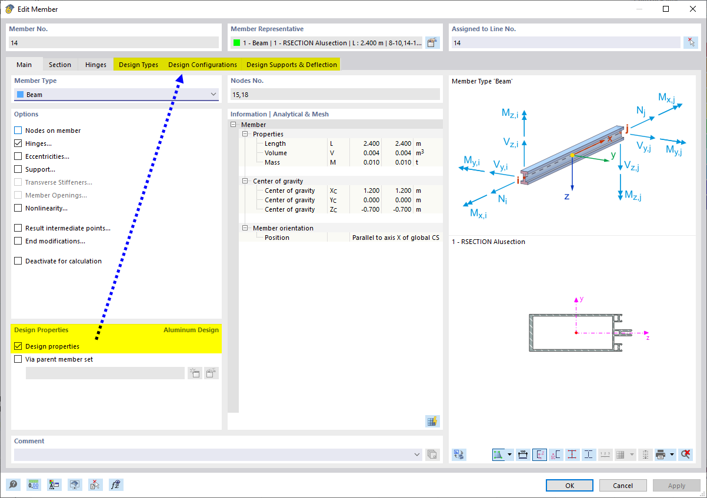Click the stress points icon in graphics toolbar
707x498 pixels.
pyautogui.click(x=572, y=454)
